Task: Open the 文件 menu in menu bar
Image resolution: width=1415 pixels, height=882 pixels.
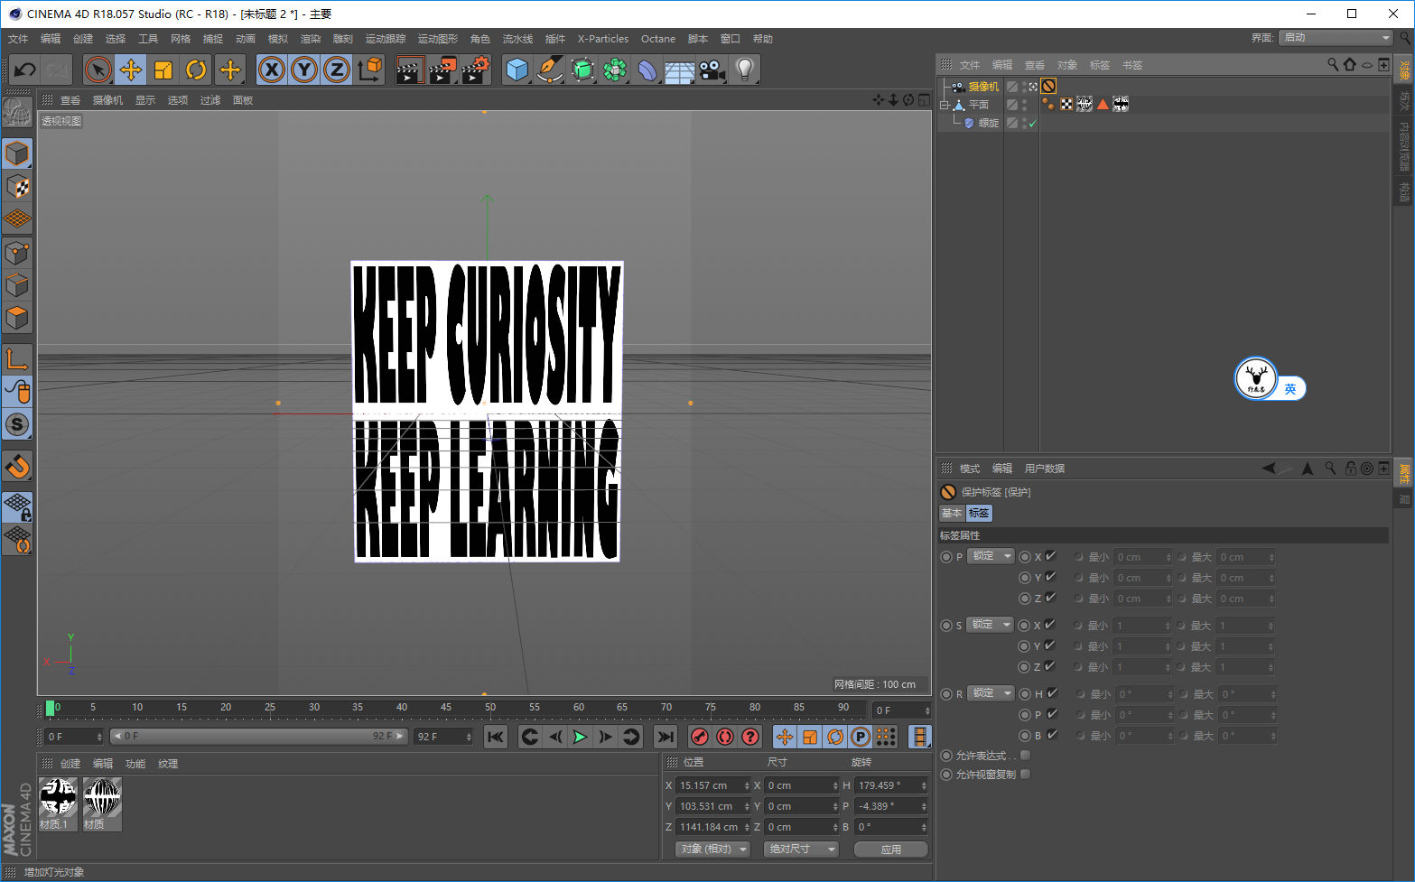Action: (x=18, y=39)
